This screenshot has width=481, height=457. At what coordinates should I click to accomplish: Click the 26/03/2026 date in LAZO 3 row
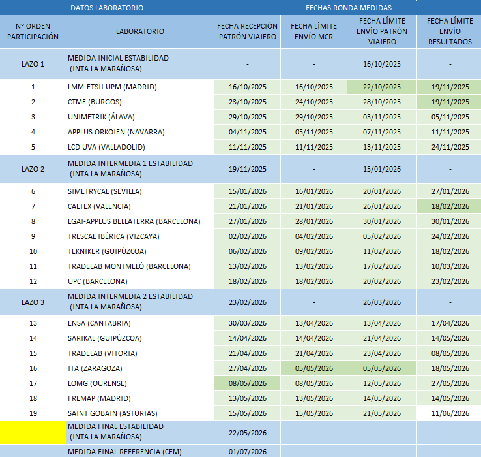[382, 302]
